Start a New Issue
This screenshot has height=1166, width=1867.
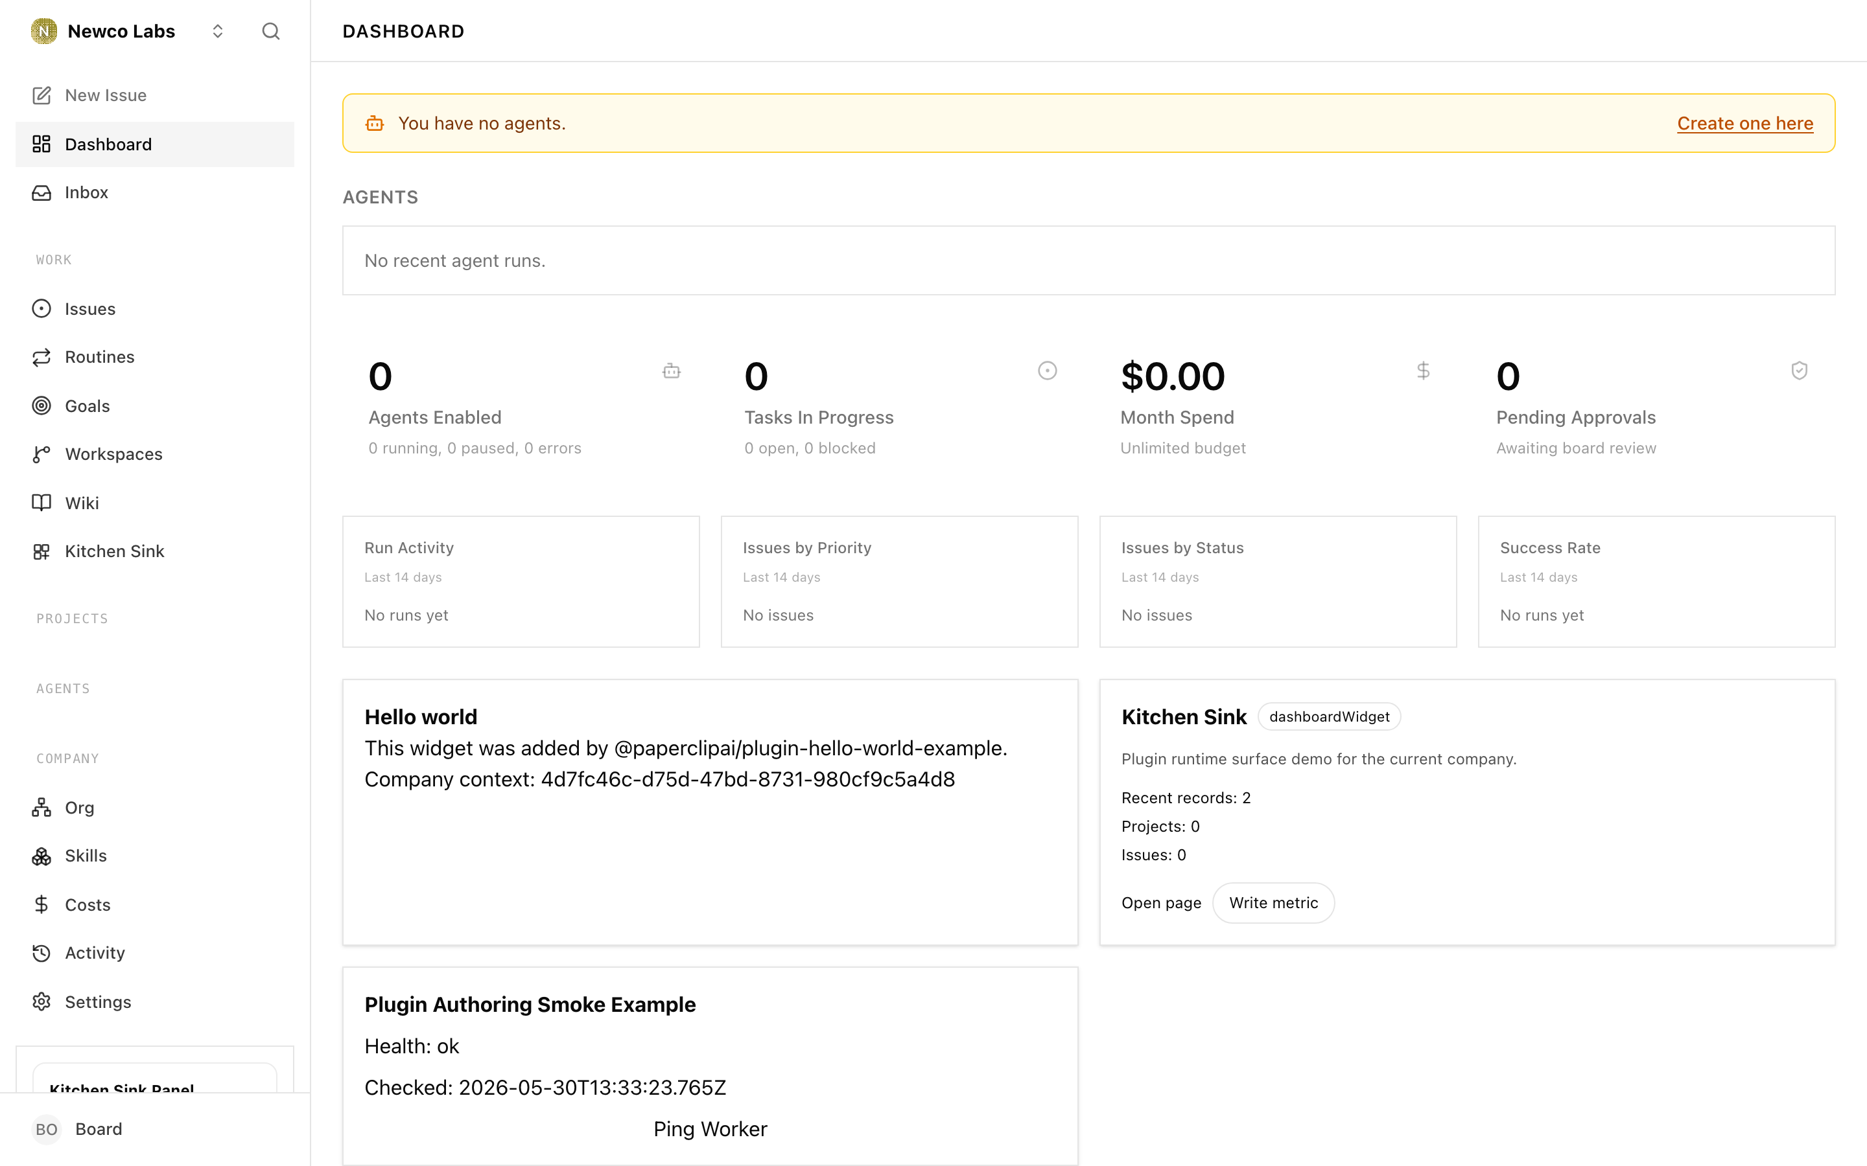coord(154,95)
